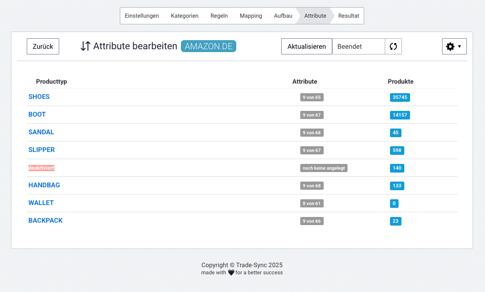Switch to the Kategorien step
The image size is (485, 292).
click(x=184, y=16)
